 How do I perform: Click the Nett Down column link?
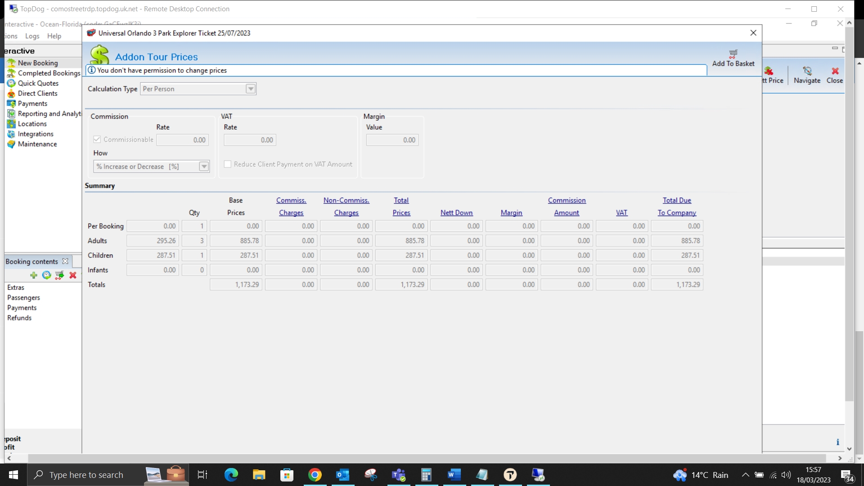pos(456,213)
